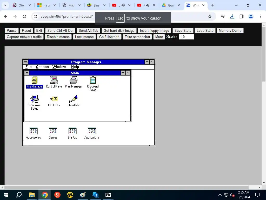Bookmark this page with star icon
Screen dimensions: 266x200
tap(210, 16)
